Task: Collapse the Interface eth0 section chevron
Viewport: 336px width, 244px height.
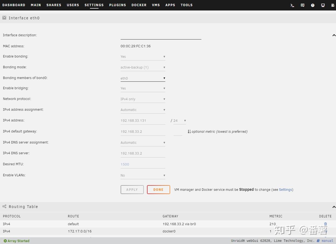Action: 334,35
